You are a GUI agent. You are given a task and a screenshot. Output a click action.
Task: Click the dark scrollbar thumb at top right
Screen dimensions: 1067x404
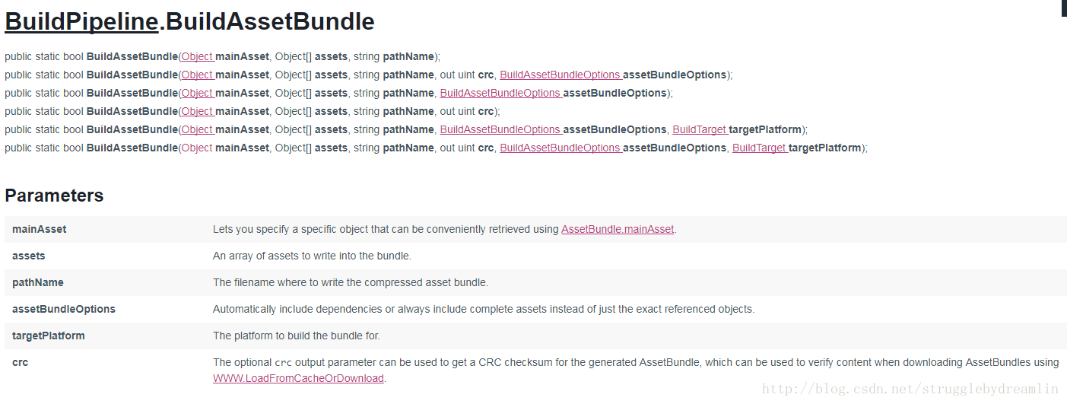[x=1064, y=8]
